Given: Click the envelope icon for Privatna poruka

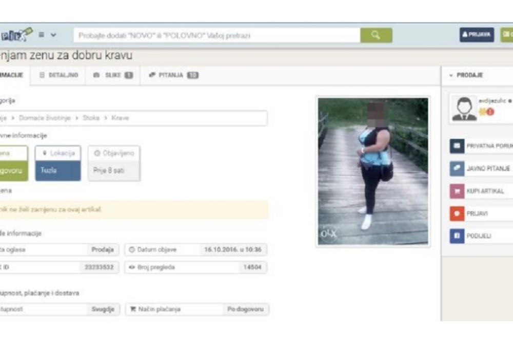Looking at the screenshot, I should pyautogui.click(x=457, y=146).
